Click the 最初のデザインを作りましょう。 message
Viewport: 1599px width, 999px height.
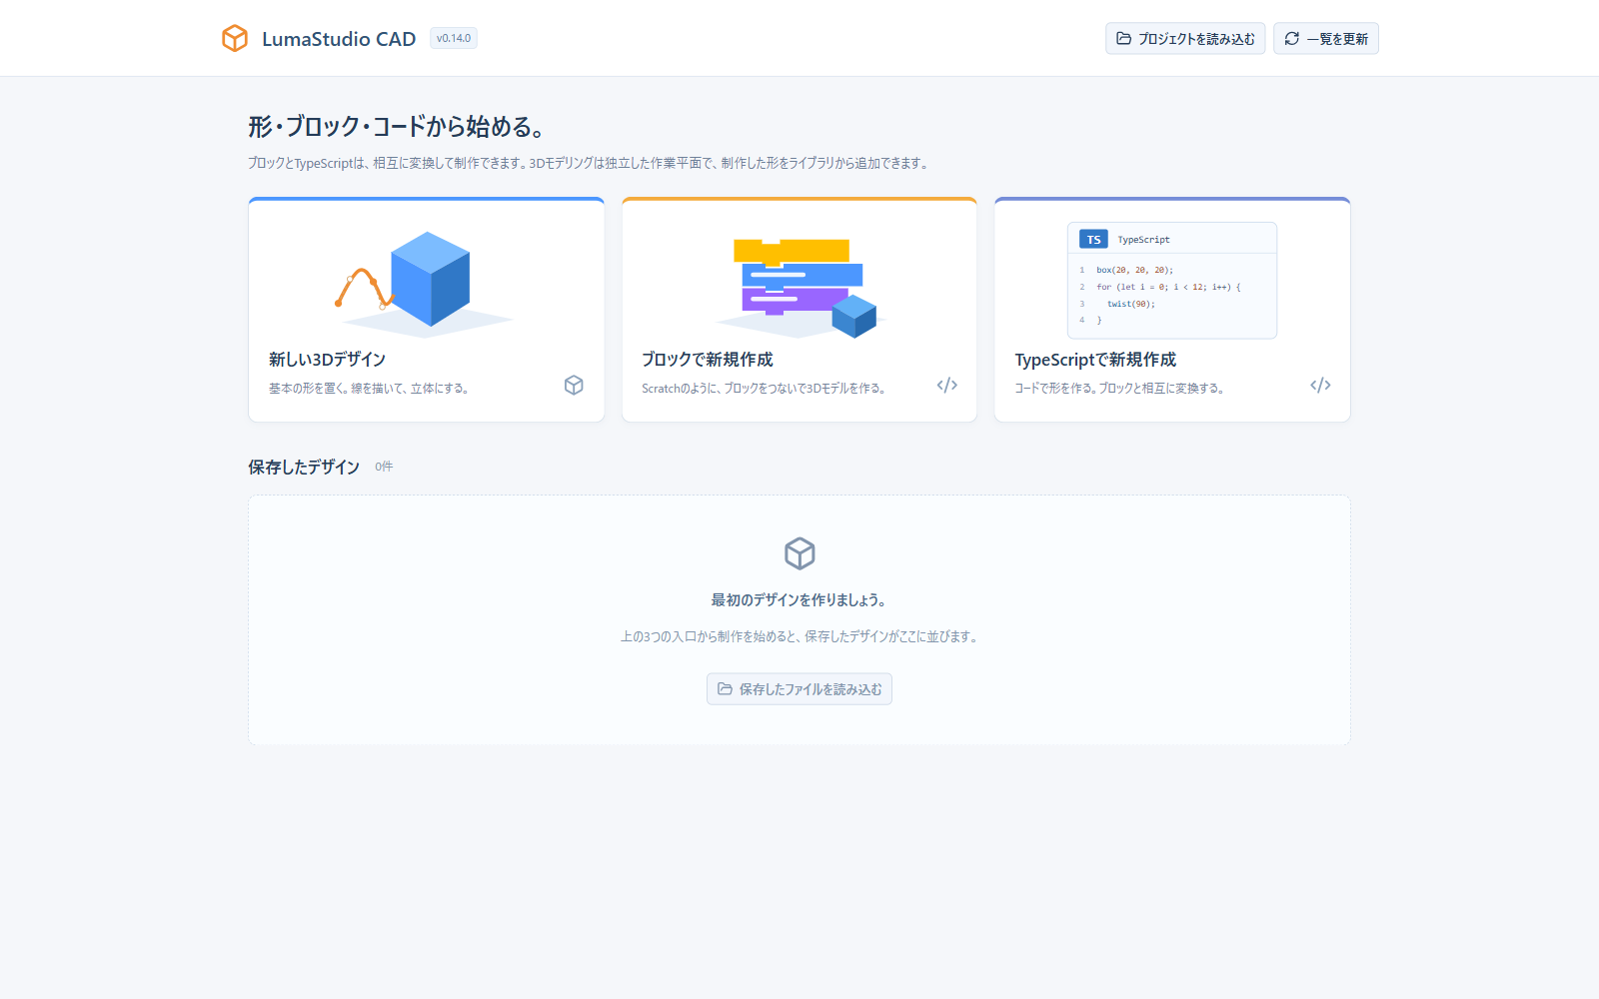[799, 599]
